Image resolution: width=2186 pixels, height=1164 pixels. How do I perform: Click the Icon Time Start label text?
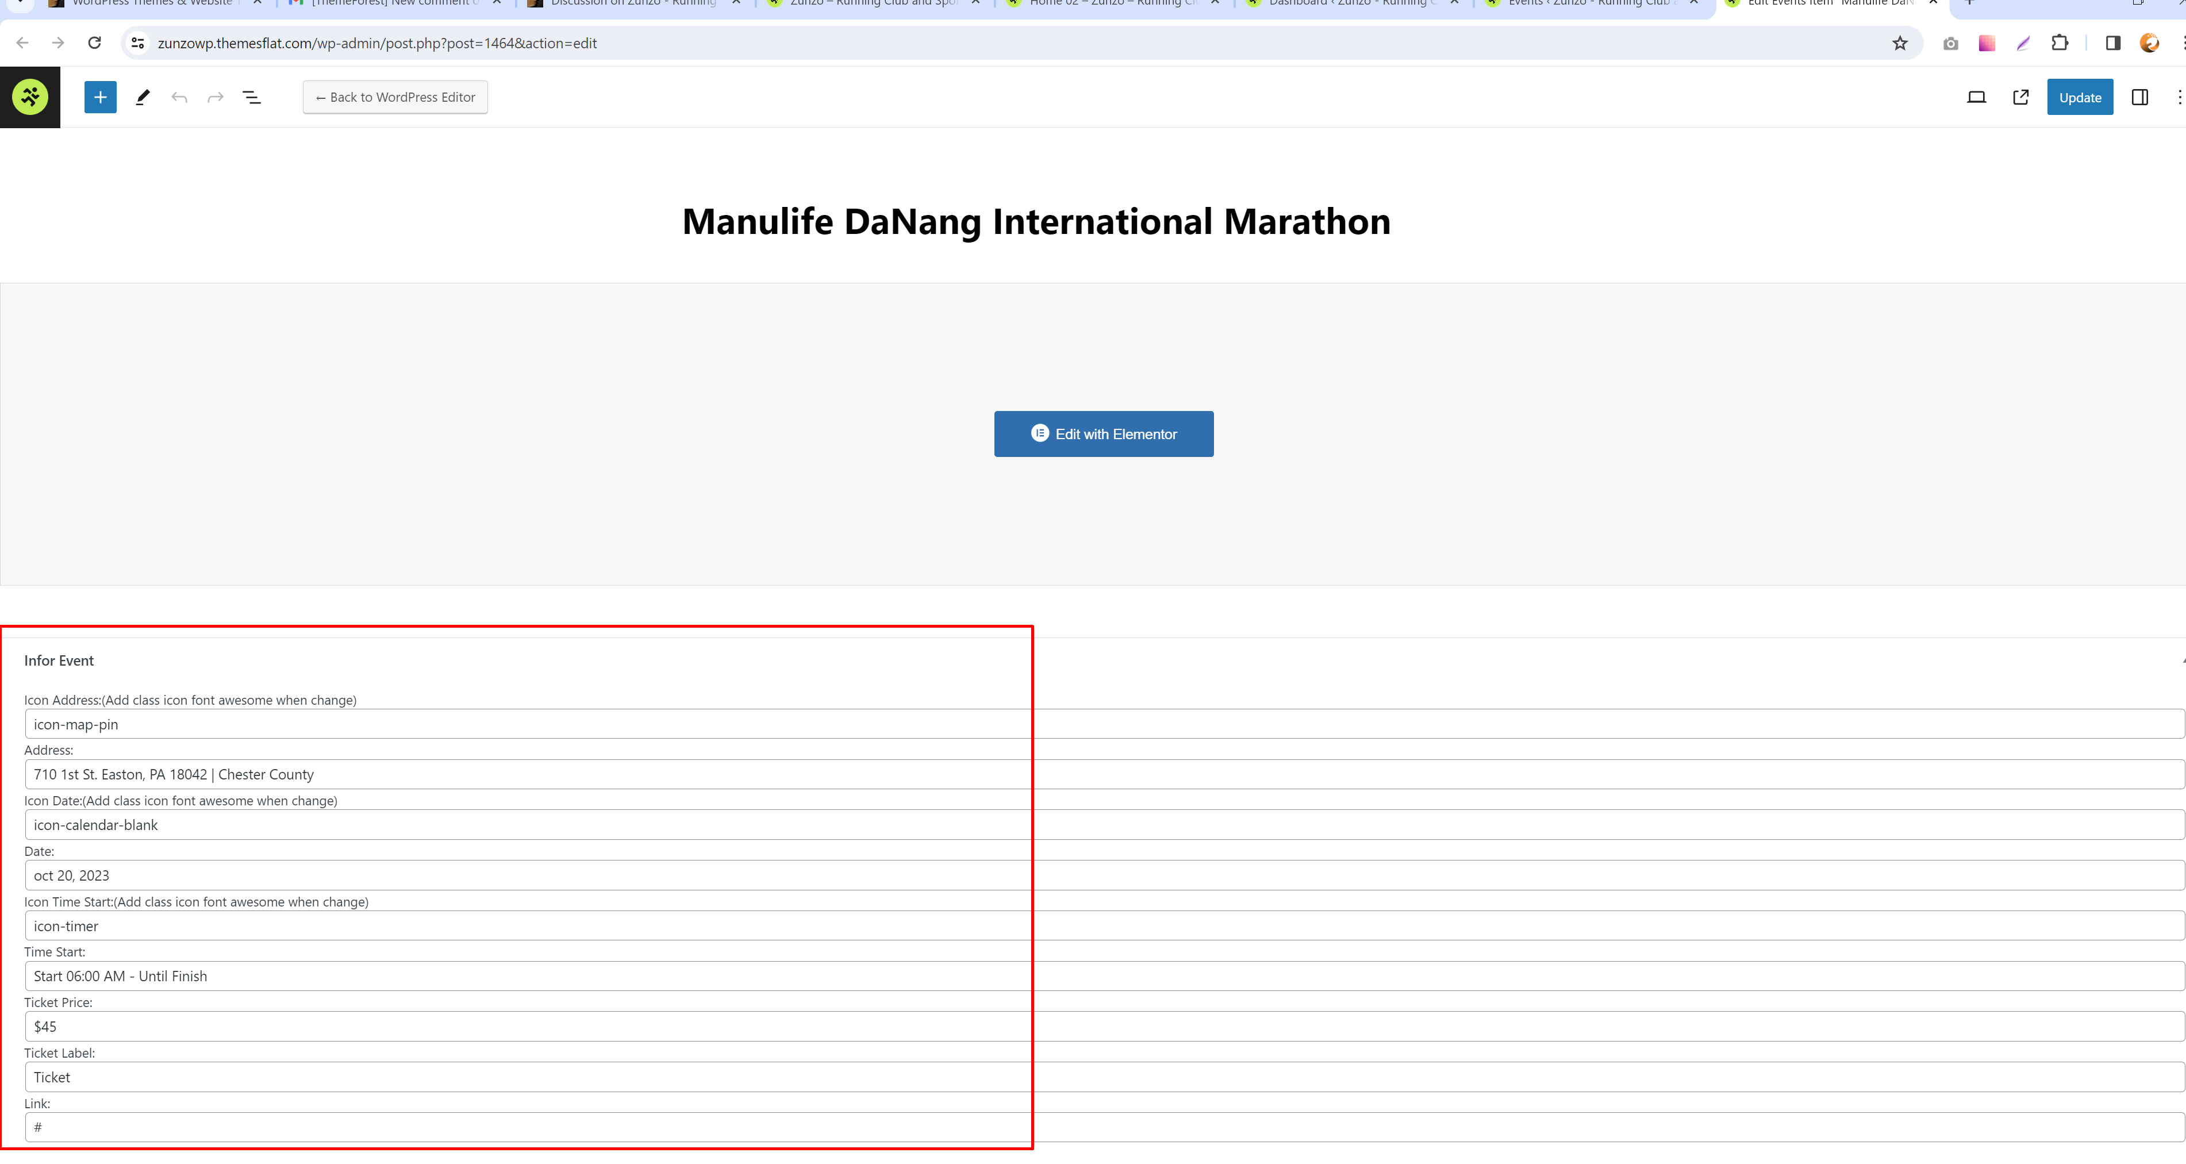(x=196, y=902)
